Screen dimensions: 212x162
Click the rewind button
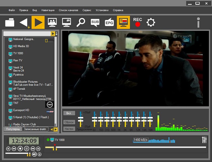[14, 149]
